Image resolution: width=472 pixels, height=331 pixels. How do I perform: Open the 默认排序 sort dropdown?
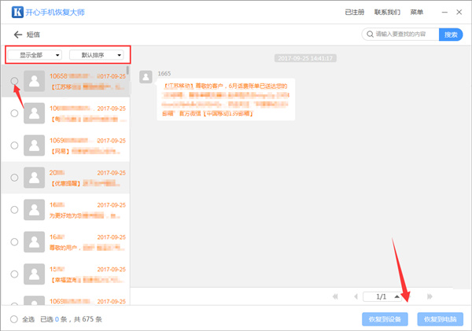pyautogui.click(x=99, y=55)
